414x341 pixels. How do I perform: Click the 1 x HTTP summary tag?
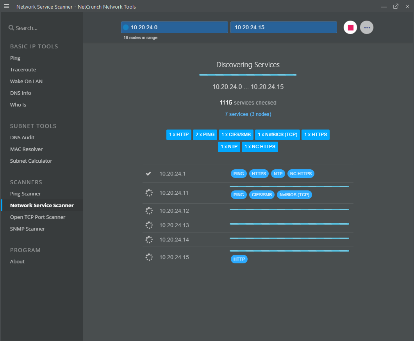click(x=179, y=135)
